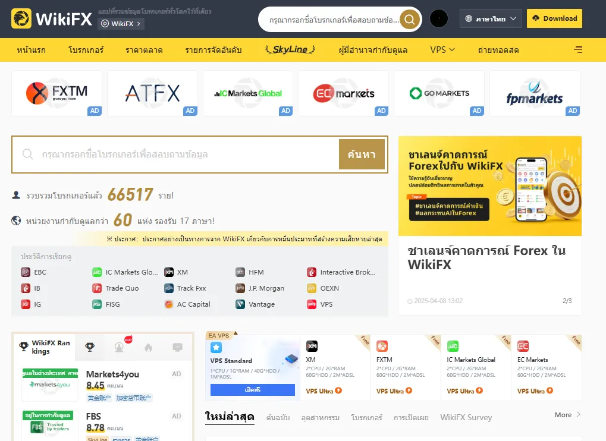Select the trophy icon in rankings tabs
This screenshot has width=606, height=441.
[90, 347]
